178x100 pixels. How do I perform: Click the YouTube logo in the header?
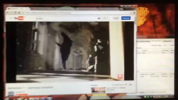click(x=19, y=18)
